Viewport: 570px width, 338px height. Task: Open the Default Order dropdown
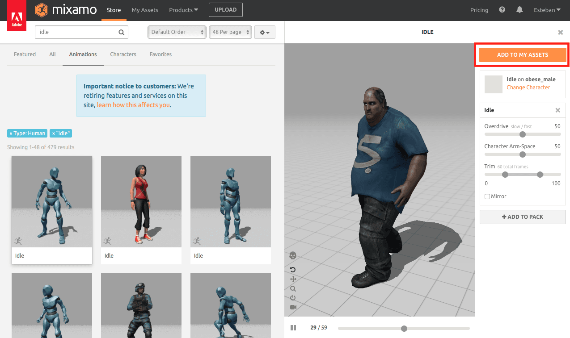(x=177, y=32)
